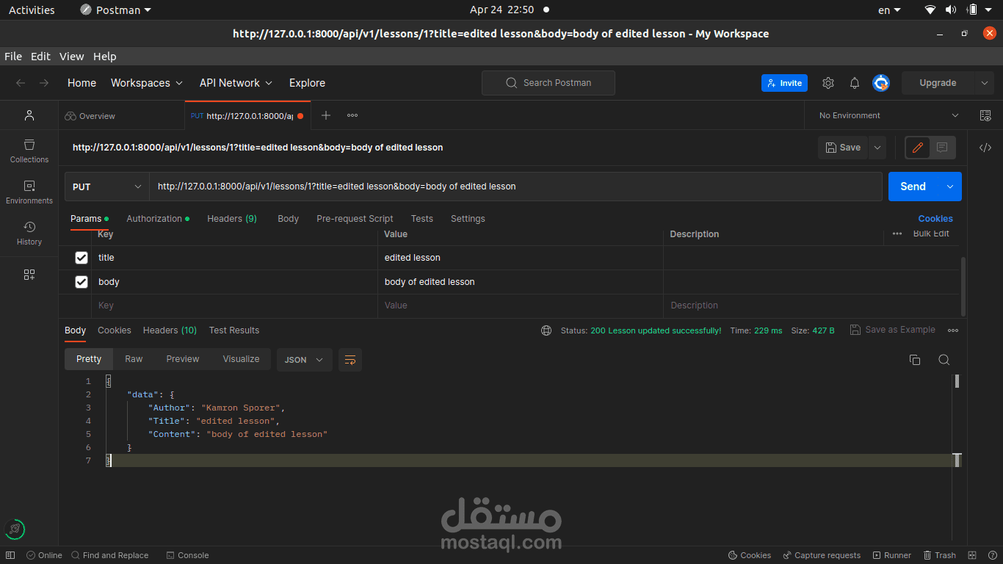The image size is (1003, 564).
Task: Click the Invite button
Action: [x=784, y=83]
